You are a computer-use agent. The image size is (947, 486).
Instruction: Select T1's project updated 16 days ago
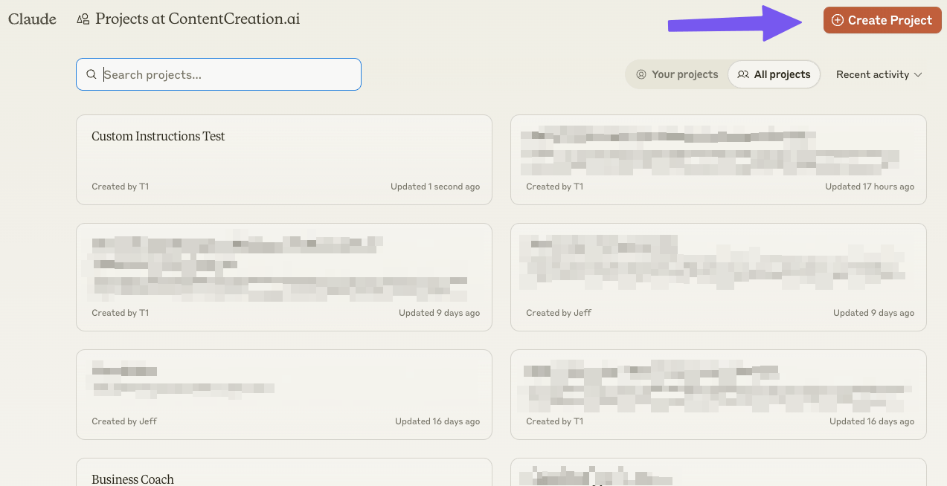tap(718, 394)
